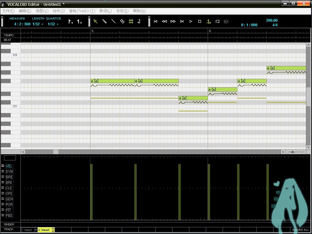
Task: Click the RENDER ALL button
Action: pyautogui.click(x=300, y=230)
